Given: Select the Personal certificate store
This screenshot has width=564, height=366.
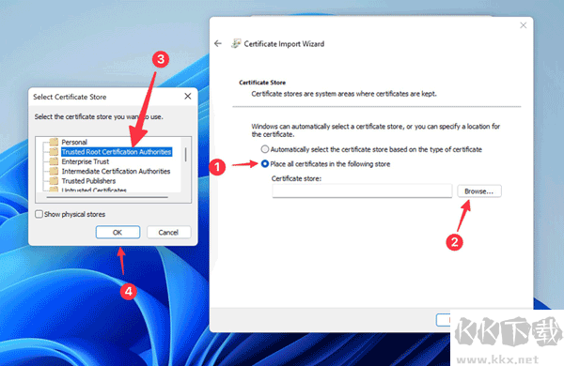Looking at the screenshot, I should (74, 142).
